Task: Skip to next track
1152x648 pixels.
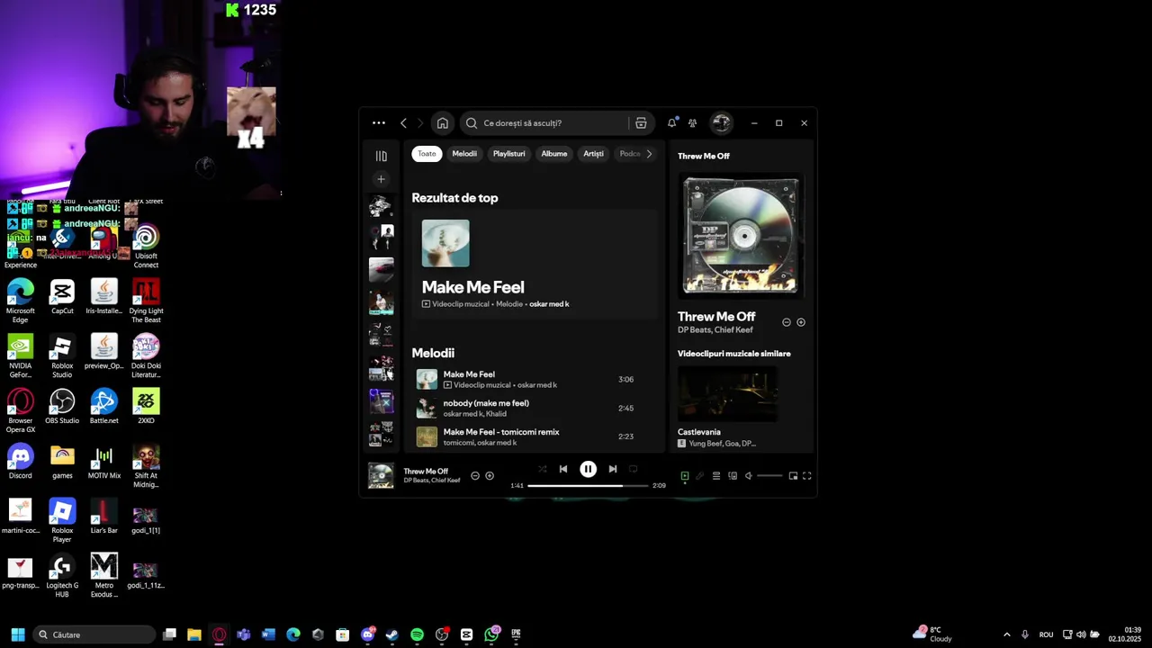Action: [613, 469]
